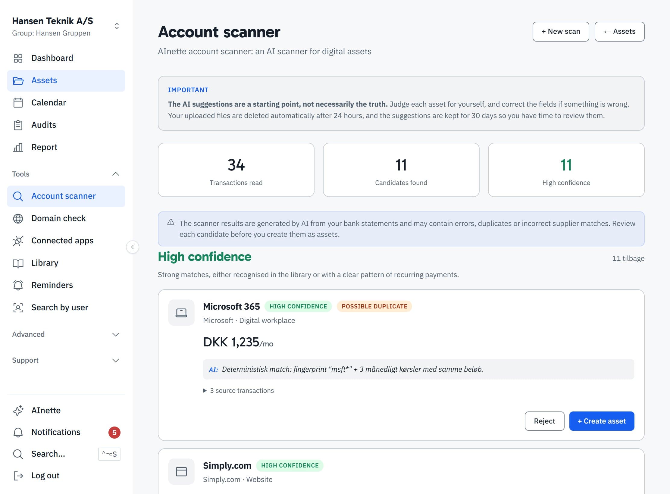Click the Calendar icon in sidebar

click(18, 103)
